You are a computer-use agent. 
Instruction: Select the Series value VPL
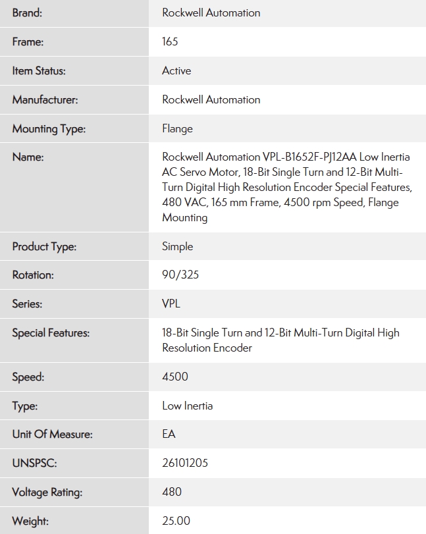[x=171, y=304]
